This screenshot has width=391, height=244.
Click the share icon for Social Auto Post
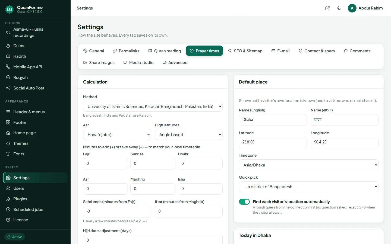click(x=8, y=88)
